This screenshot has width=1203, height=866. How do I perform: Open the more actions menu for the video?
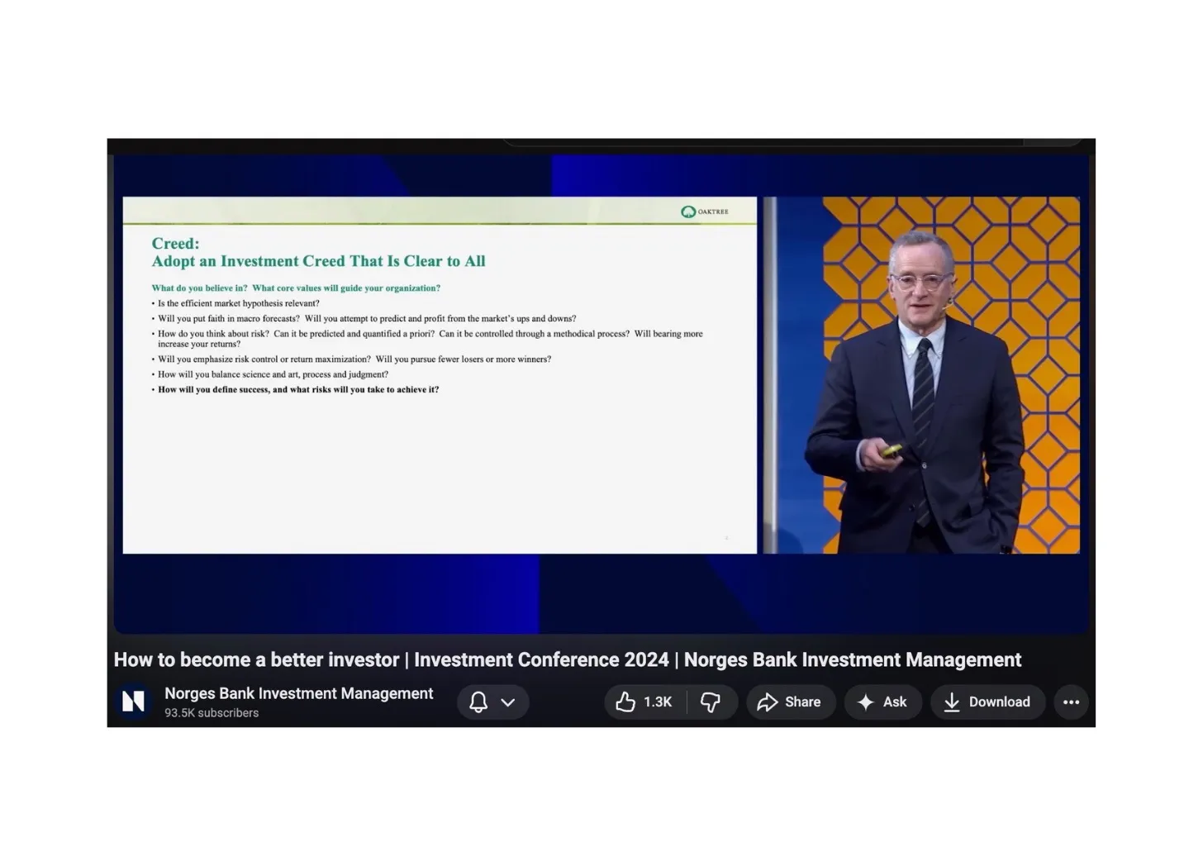1071,702
